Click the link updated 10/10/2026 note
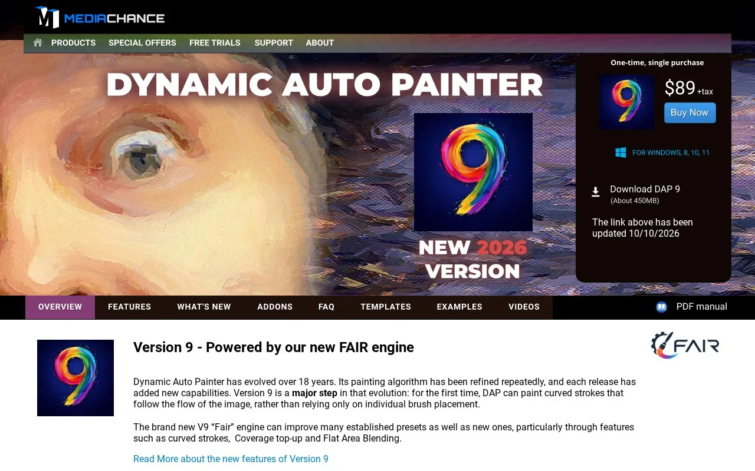 click(x=642, y=228)
